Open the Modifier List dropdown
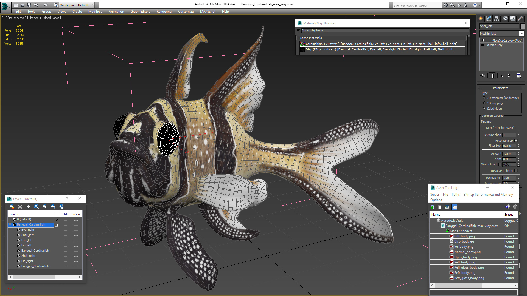This screenshot has height=296, width=527. tap(522, 33)
